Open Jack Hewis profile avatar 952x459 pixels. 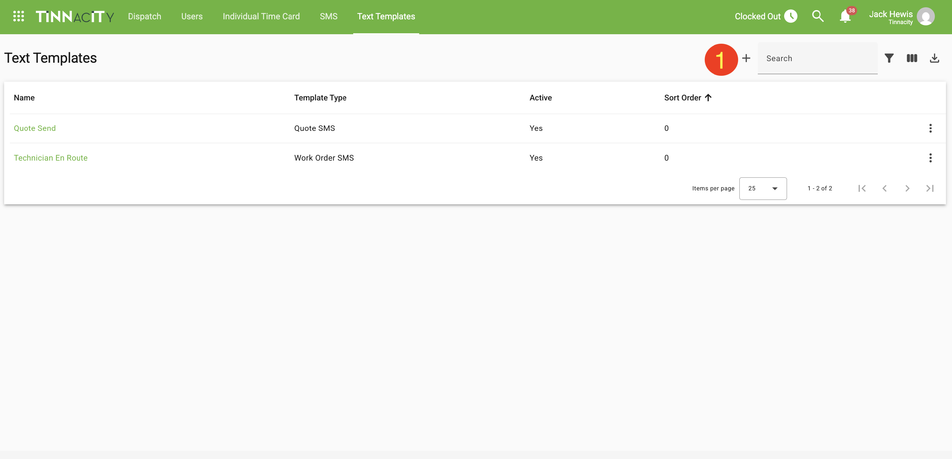(925, 16)
